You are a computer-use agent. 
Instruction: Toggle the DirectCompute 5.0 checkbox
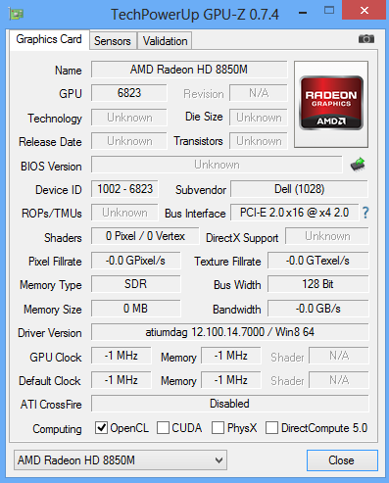[271, 427]
